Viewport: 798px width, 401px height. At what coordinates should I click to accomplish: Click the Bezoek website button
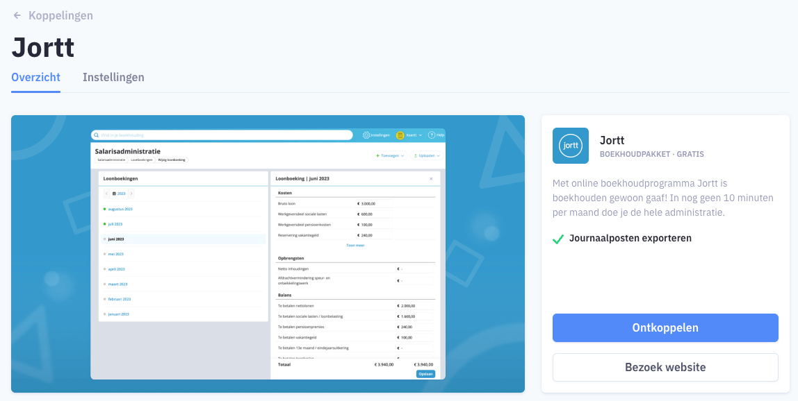[x=665, y=367]
